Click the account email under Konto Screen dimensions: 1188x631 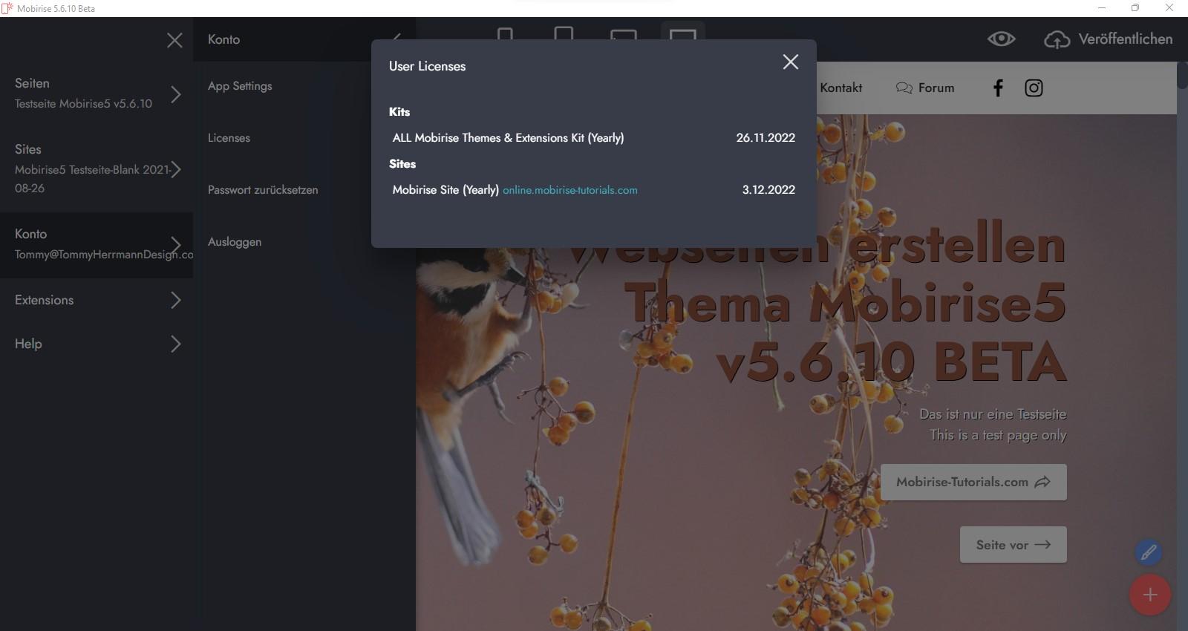104,255
